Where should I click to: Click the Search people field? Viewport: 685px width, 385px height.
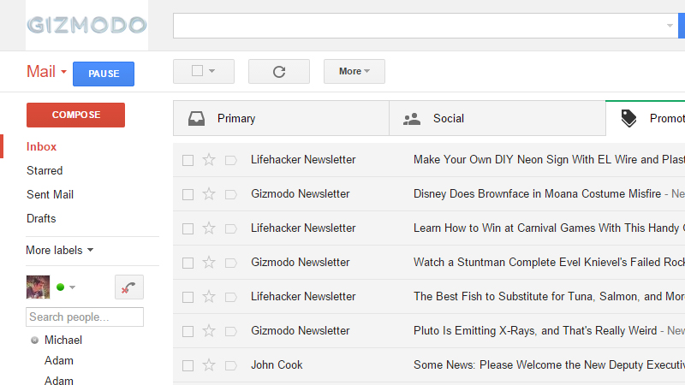point(85,317)
